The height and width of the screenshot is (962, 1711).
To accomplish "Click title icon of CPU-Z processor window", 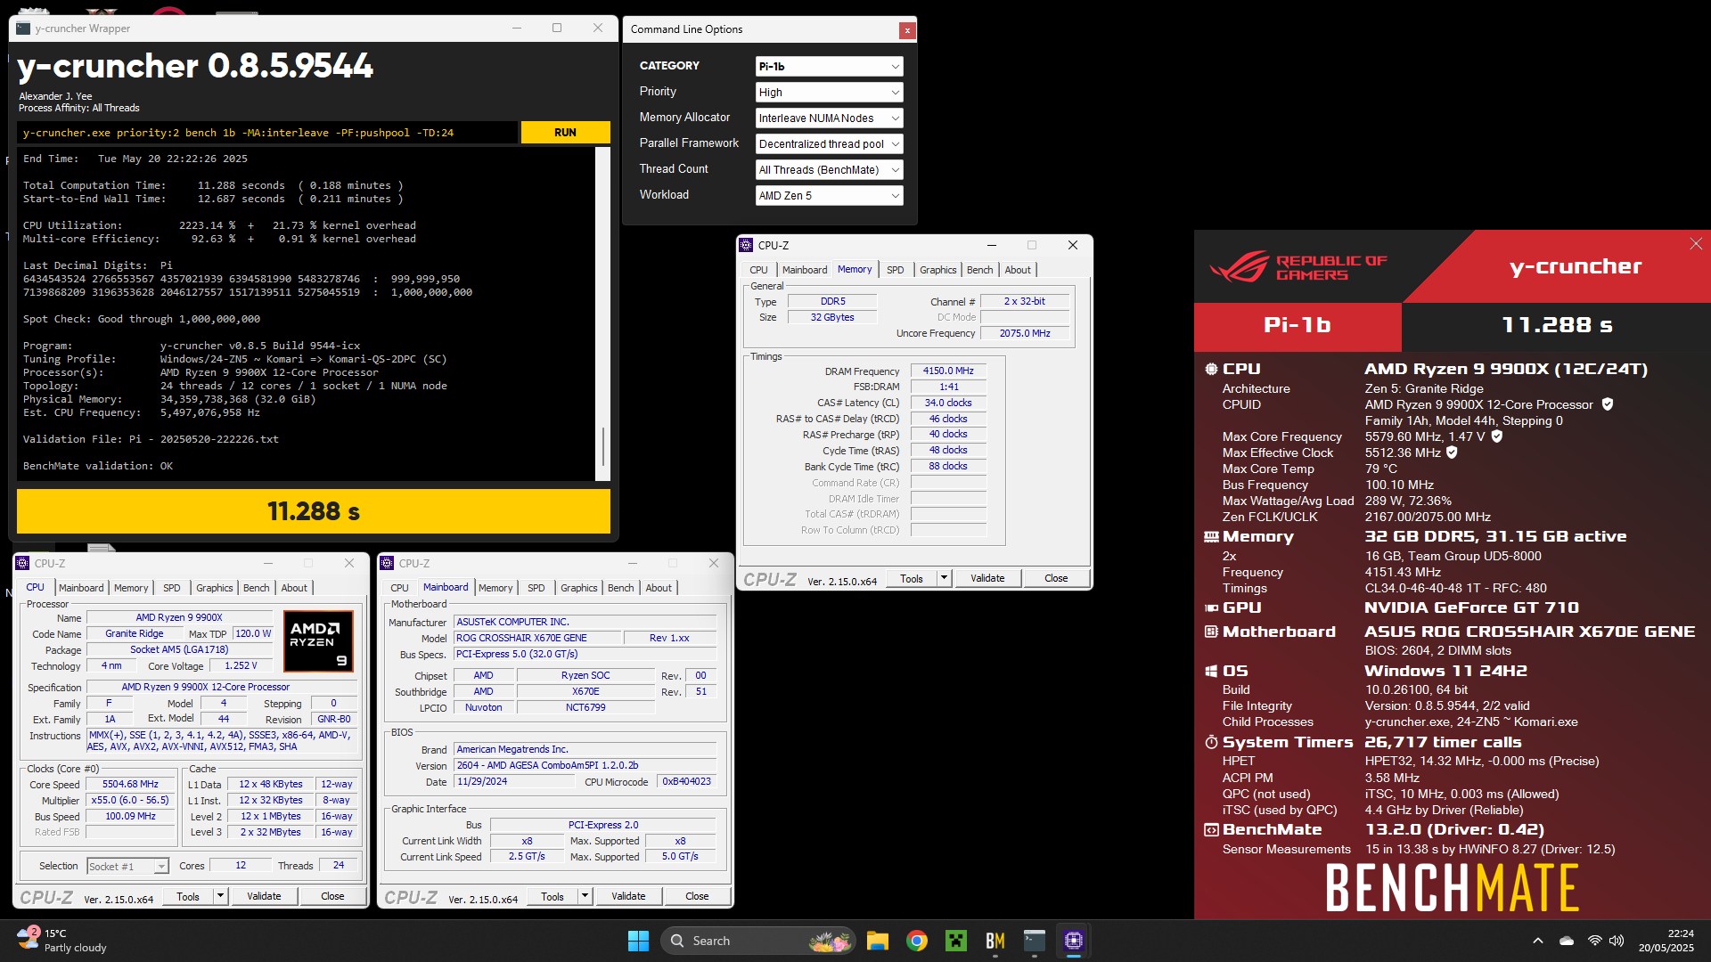I will point(22,563).
